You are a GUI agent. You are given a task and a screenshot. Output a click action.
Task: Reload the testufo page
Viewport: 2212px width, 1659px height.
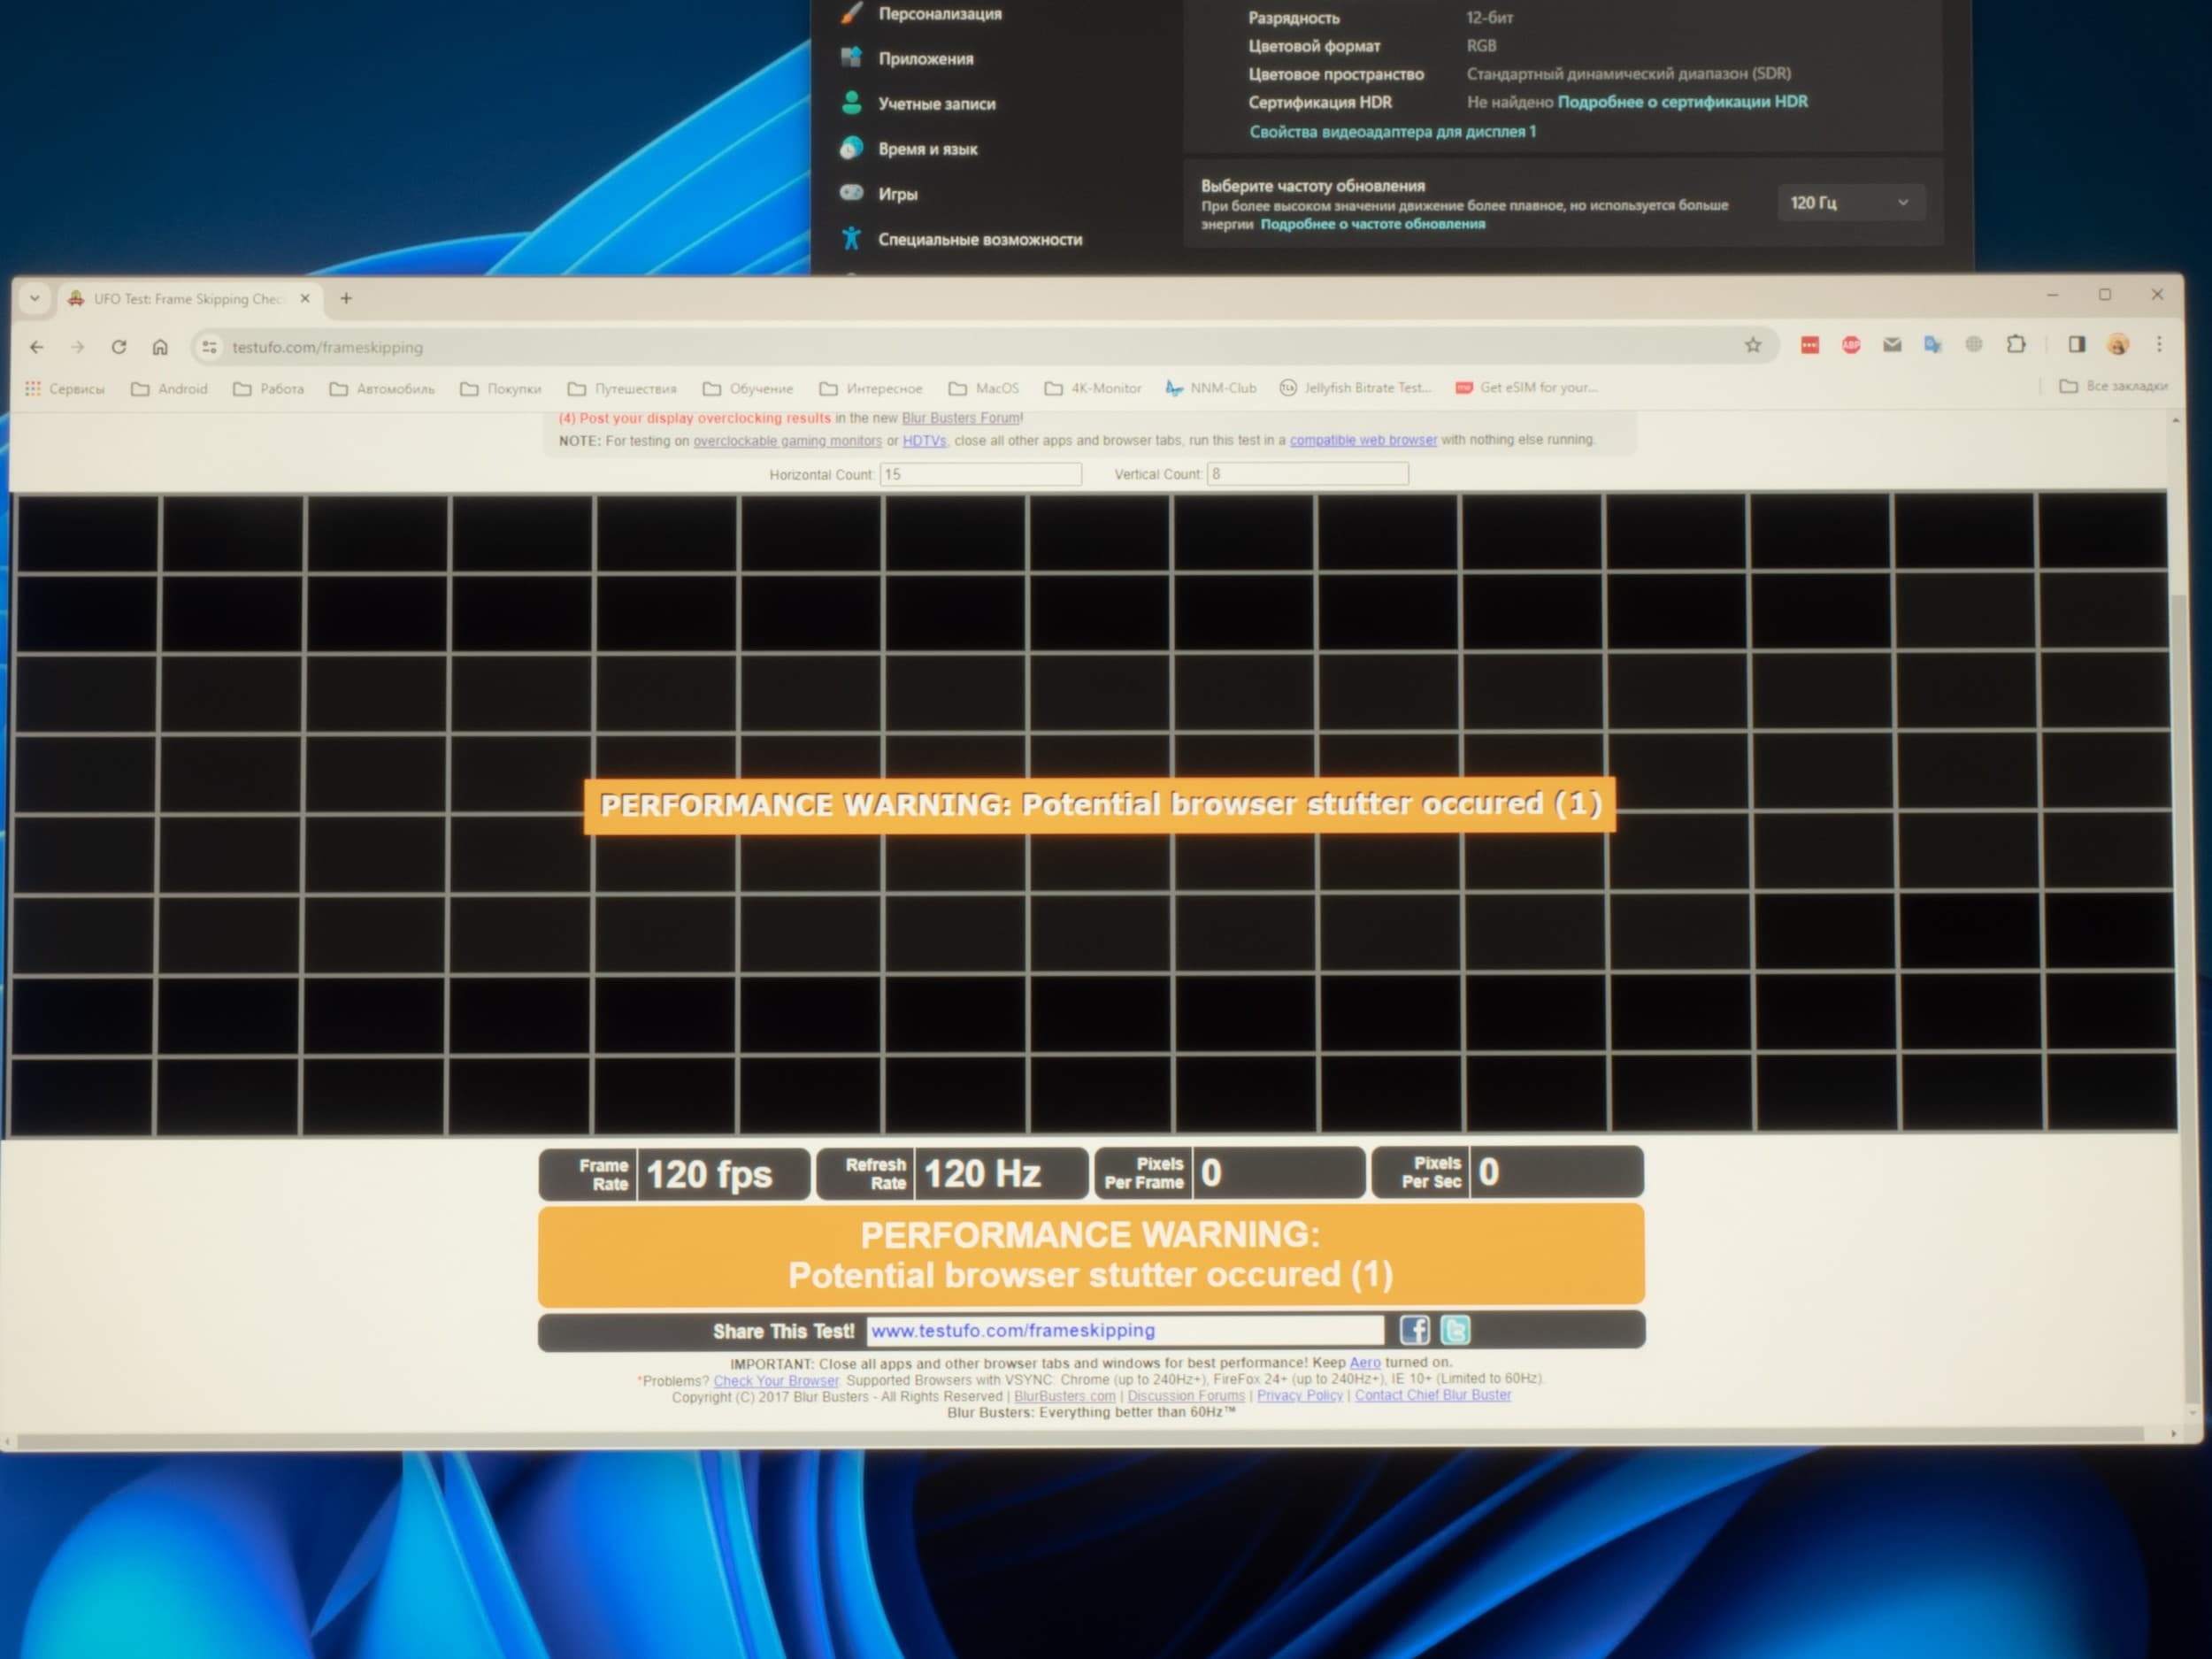(119, 347)
